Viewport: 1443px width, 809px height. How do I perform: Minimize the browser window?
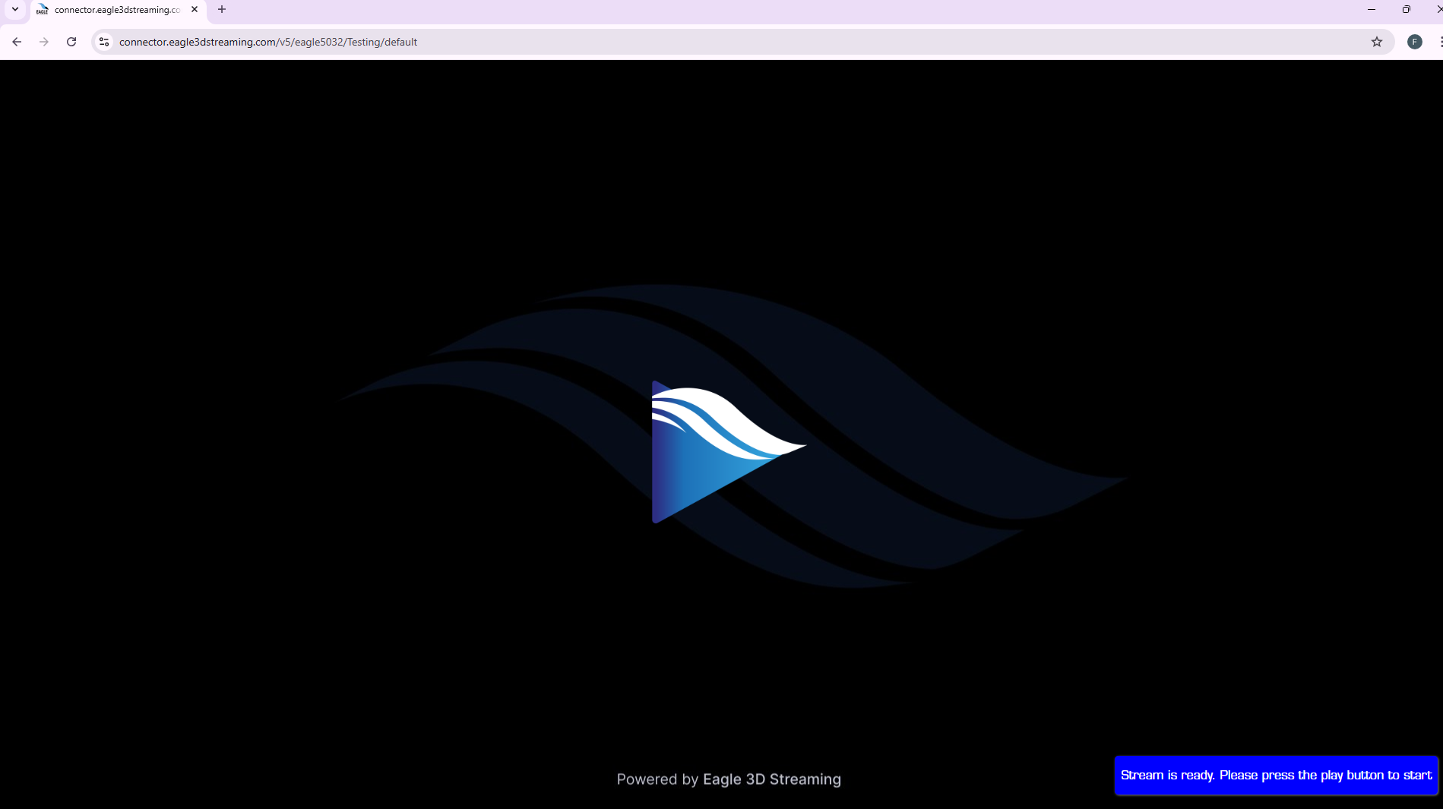point(1372,9)
